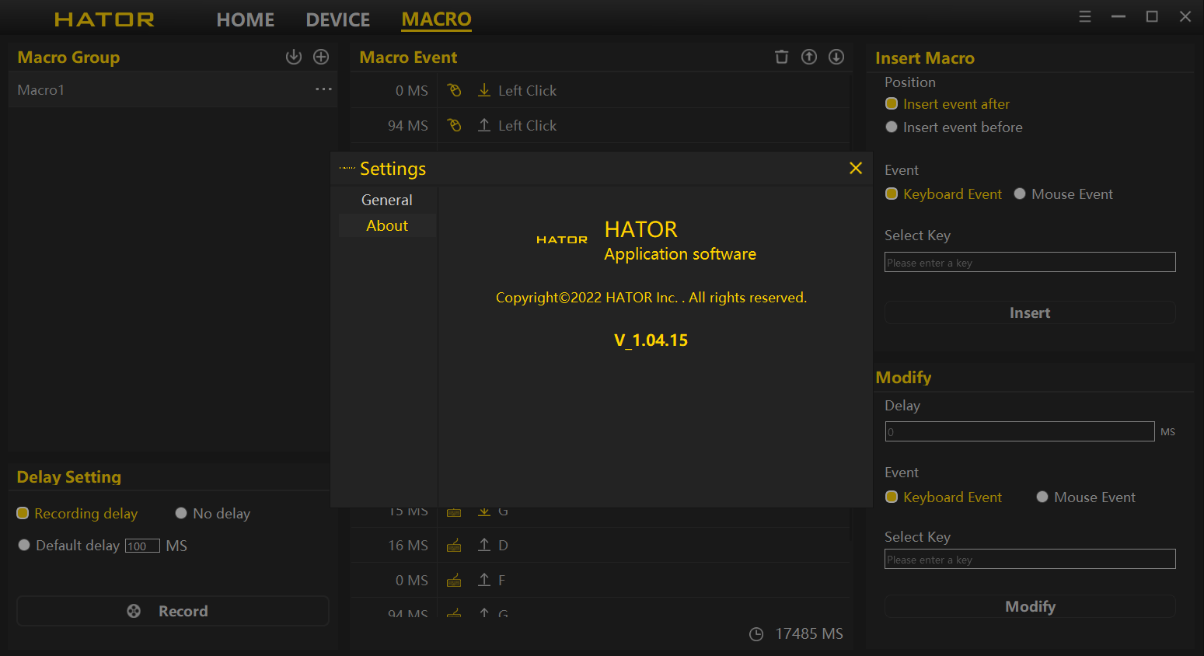
Task: Click key-release arrow in F row
Action: click(x=484, y=580)
